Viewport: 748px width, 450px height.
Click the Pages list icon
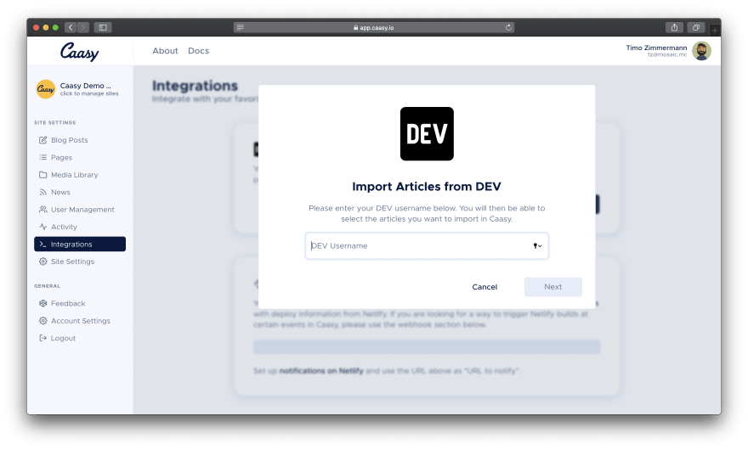pos(43,157)
